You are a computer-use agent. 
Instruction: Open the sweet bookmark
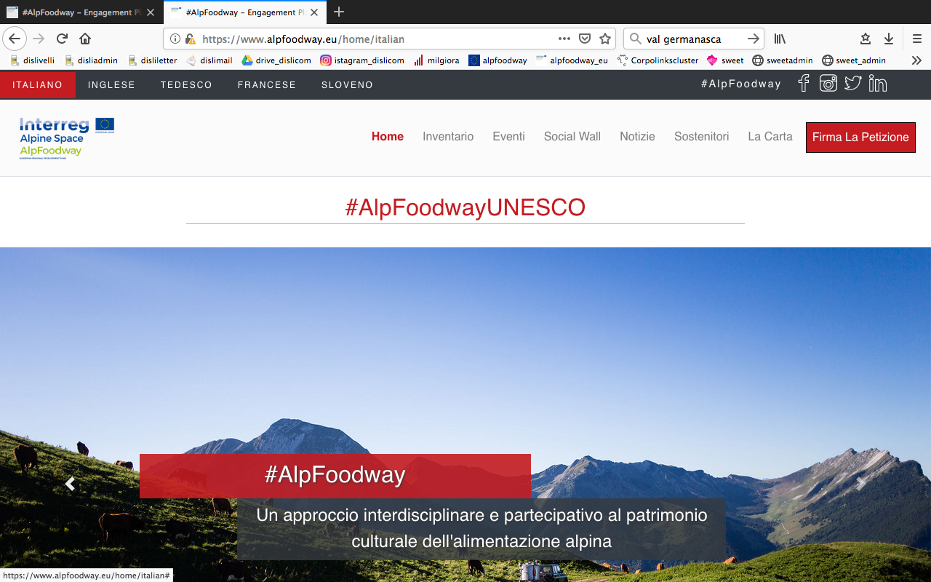725,60
